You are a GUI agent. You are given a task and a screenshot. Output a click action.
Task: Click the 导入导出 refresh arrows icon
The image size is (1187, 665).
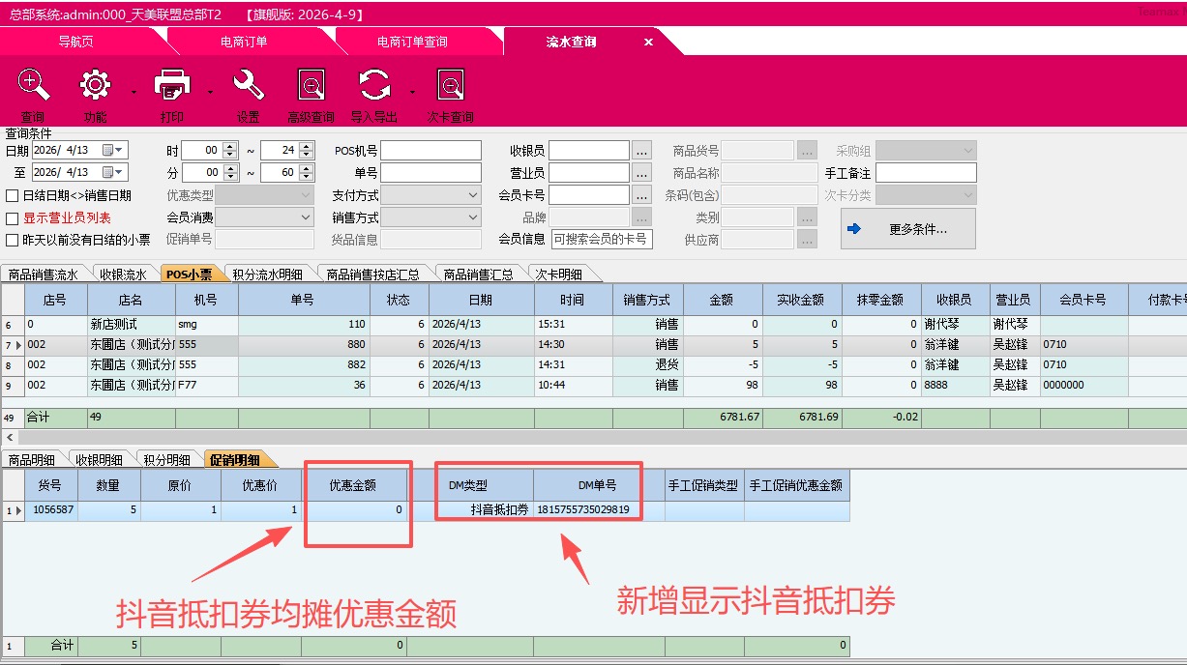(x=374, y=86)
